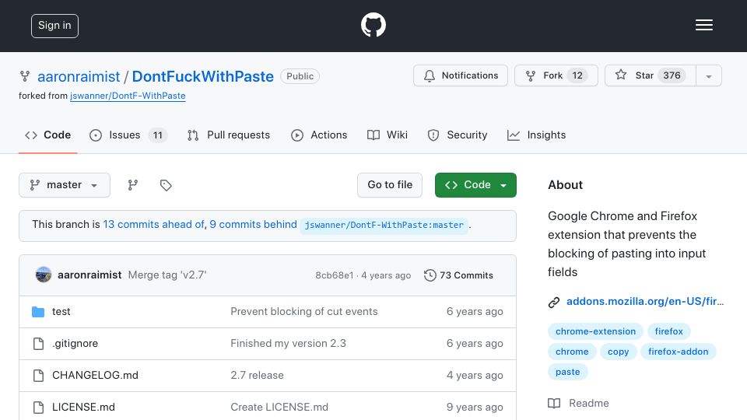Click the LICENSE.md file icon
Viewport: 747px width, 420px height.
coord(38,408)
